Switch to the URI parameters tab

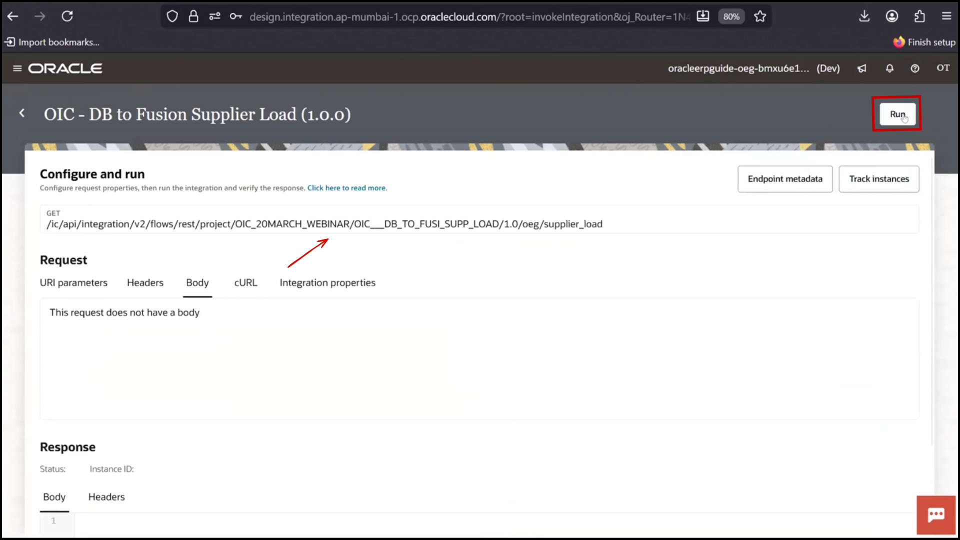pyautogui.click(x=73, y=283)
